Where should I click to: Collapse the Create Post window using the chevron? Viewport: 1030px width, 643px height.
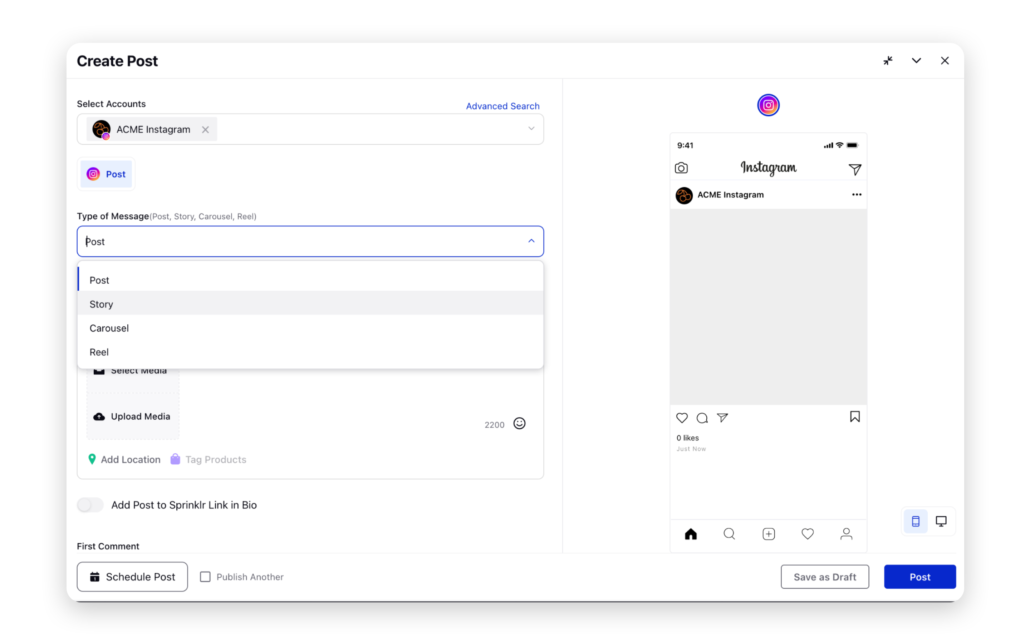916,60
